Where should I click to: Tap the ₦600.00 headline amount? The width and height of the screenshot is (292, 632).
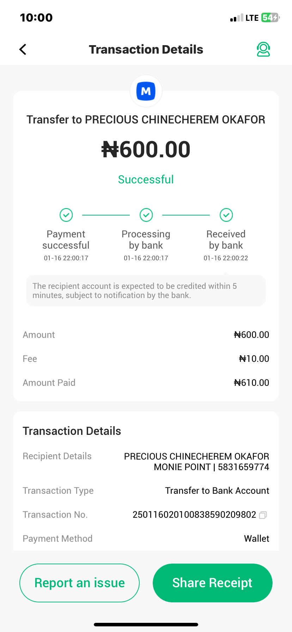[x=146, y=150]
